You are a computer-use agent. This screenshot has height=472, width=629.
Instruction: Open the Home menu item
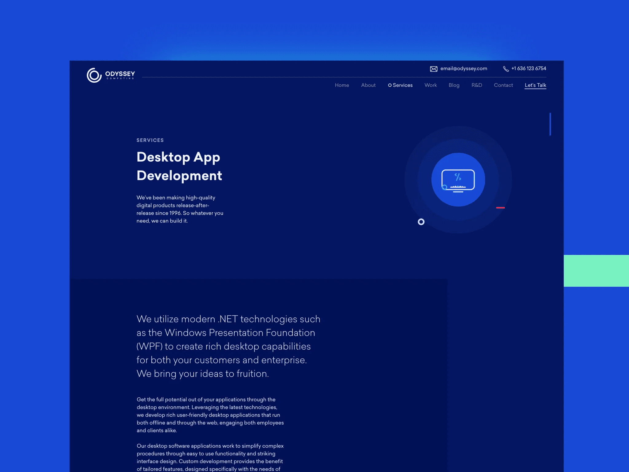click(342, 85)
